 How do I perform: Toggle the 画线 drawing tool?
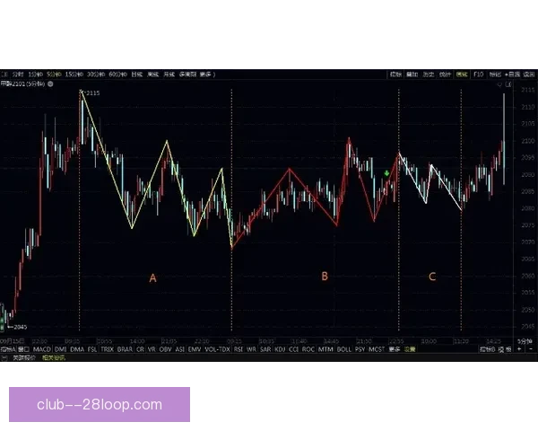pyautogui.click(x=462, y=75)
